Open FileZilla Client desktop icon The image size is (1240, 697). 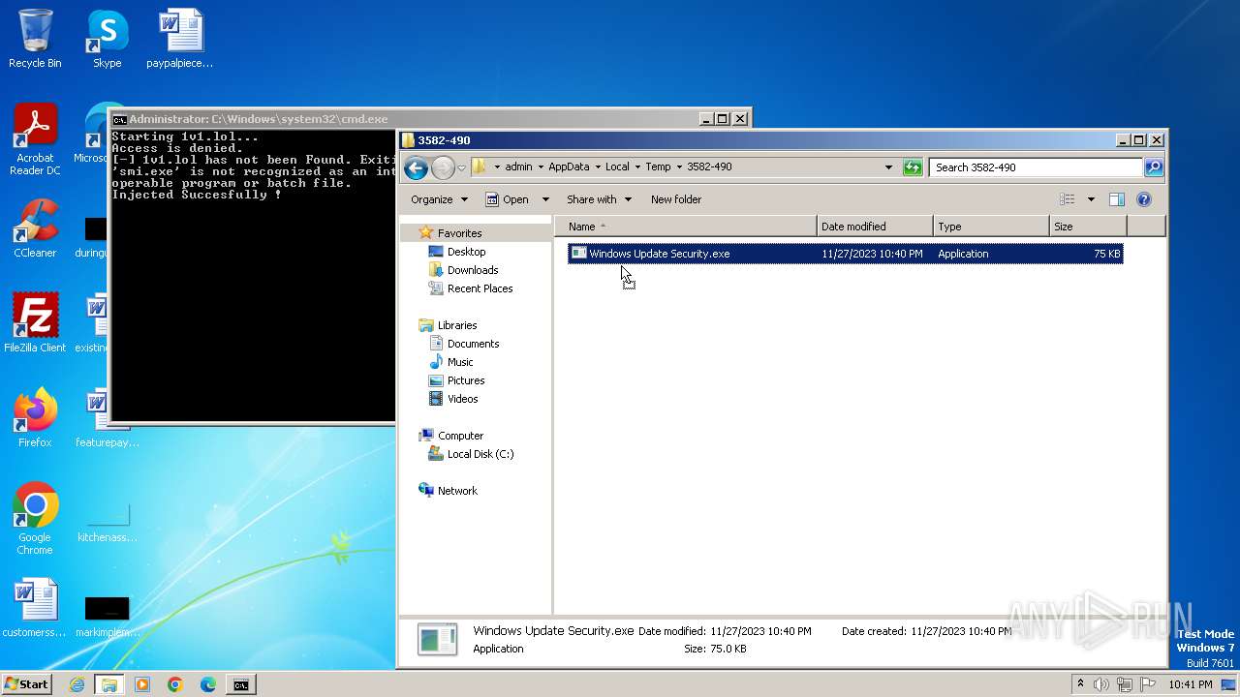coord(35,323)
